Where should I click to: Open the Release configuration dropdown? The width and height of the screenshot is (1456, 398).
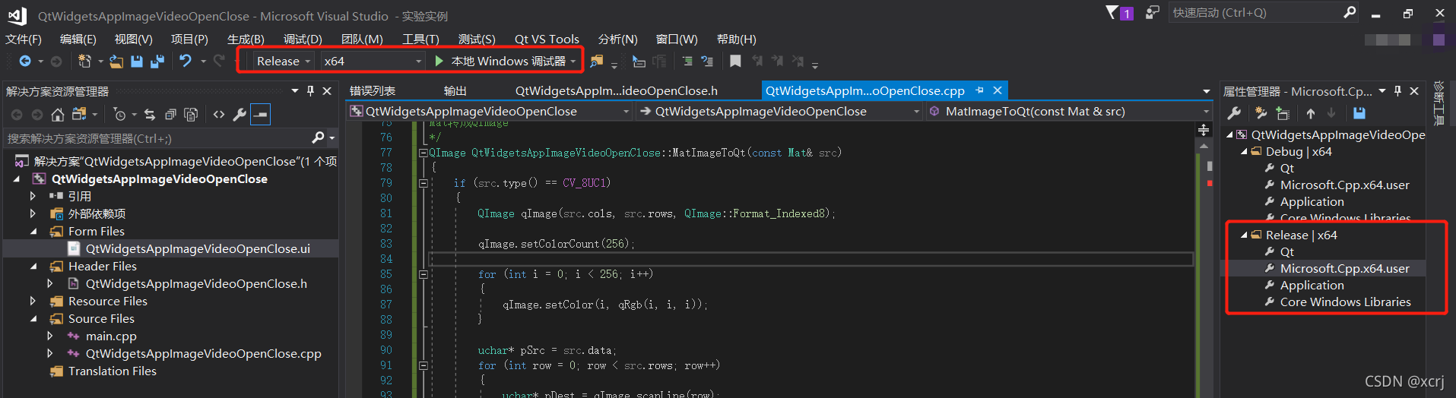[283, 61]
